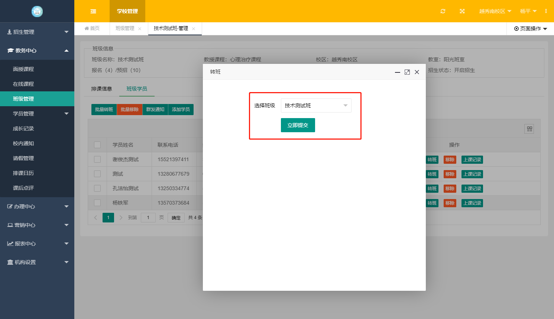Click the page number input field

click(148, 218)
